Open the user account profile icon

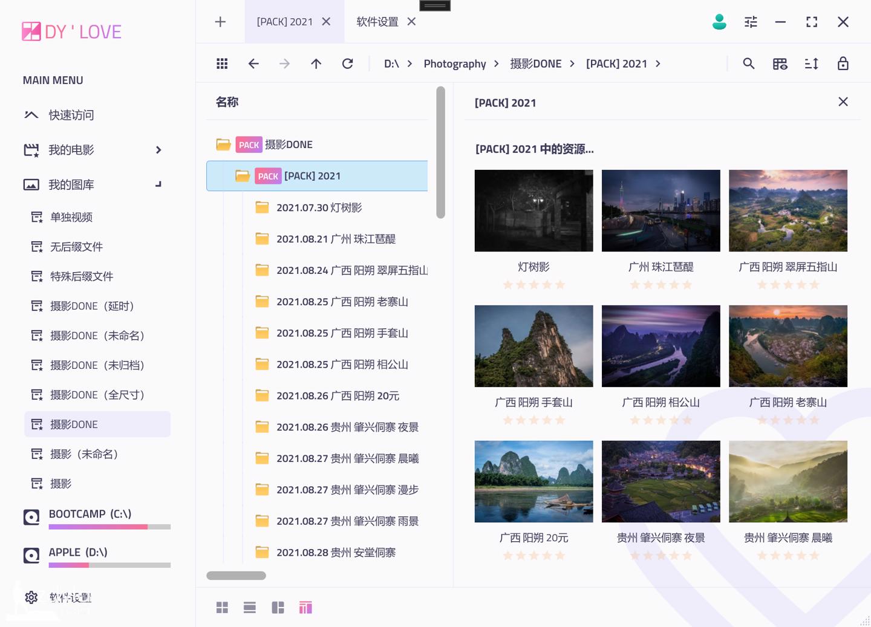point(719,22)
